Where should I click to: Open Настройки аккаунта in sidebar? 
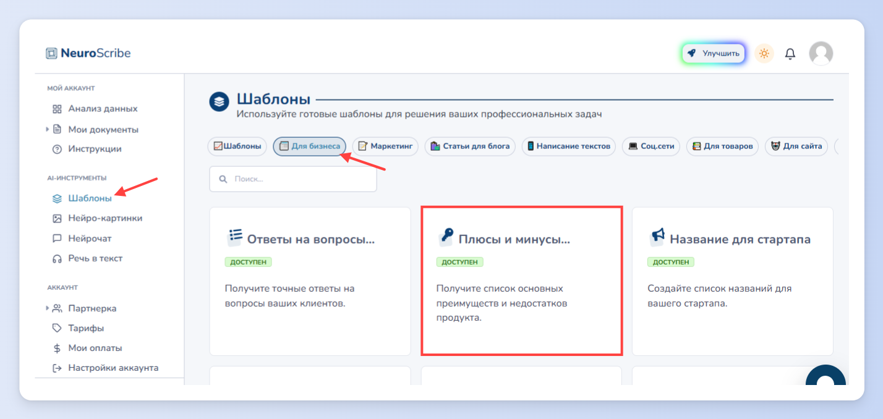tap(113, 368)
